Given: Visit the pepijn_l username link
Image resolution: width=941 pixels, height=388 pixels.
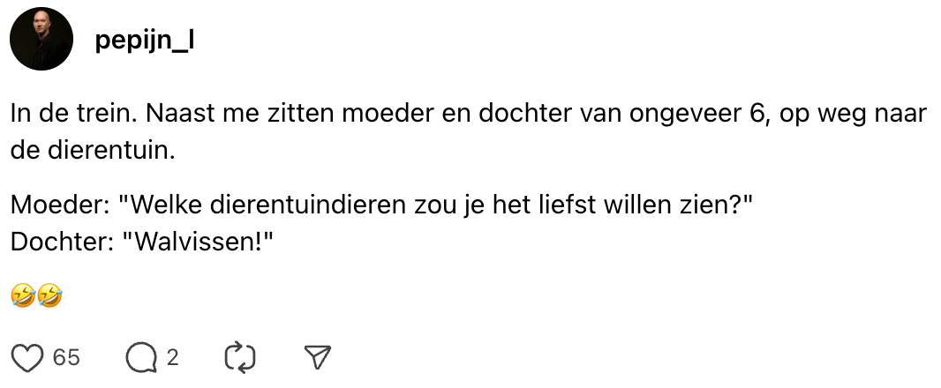Looking at the screenshot, I should [x=144, y=41].
